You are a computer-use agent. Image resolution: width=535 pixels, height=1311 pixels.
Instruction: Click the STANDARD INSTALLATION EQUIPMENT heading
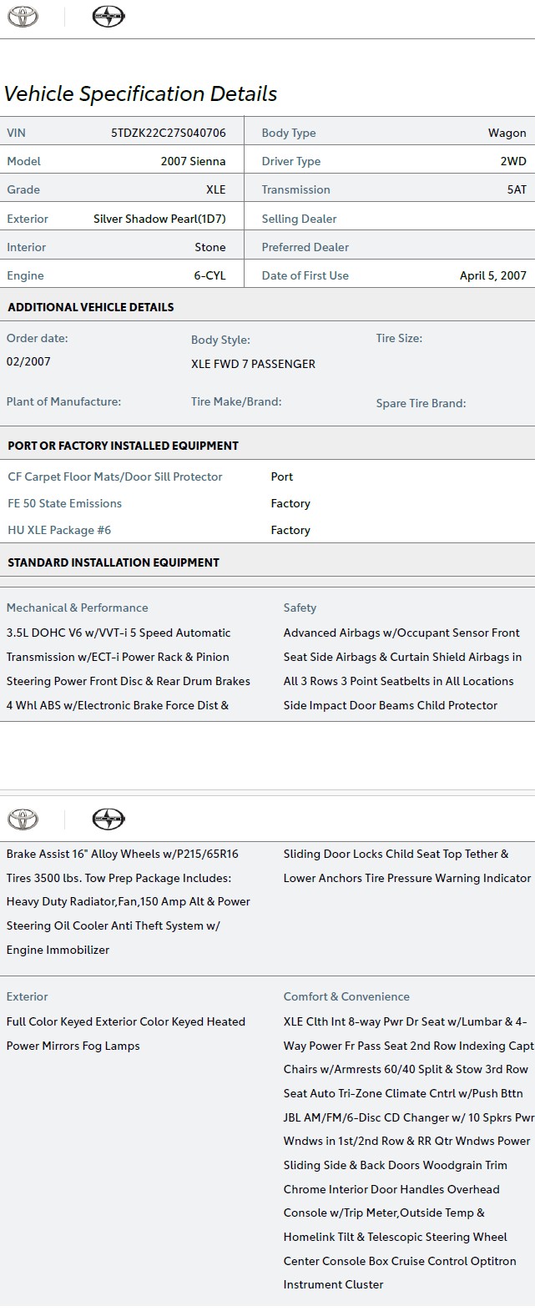(114, 562)
